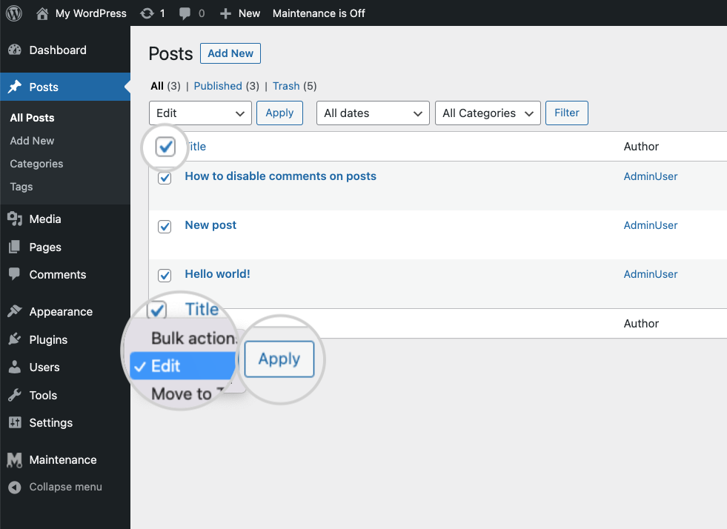Image resolution: width=727 pixels, height=529 pixels.
Task: Uncheck the 'New post' row checkbox
Action: 165,227
